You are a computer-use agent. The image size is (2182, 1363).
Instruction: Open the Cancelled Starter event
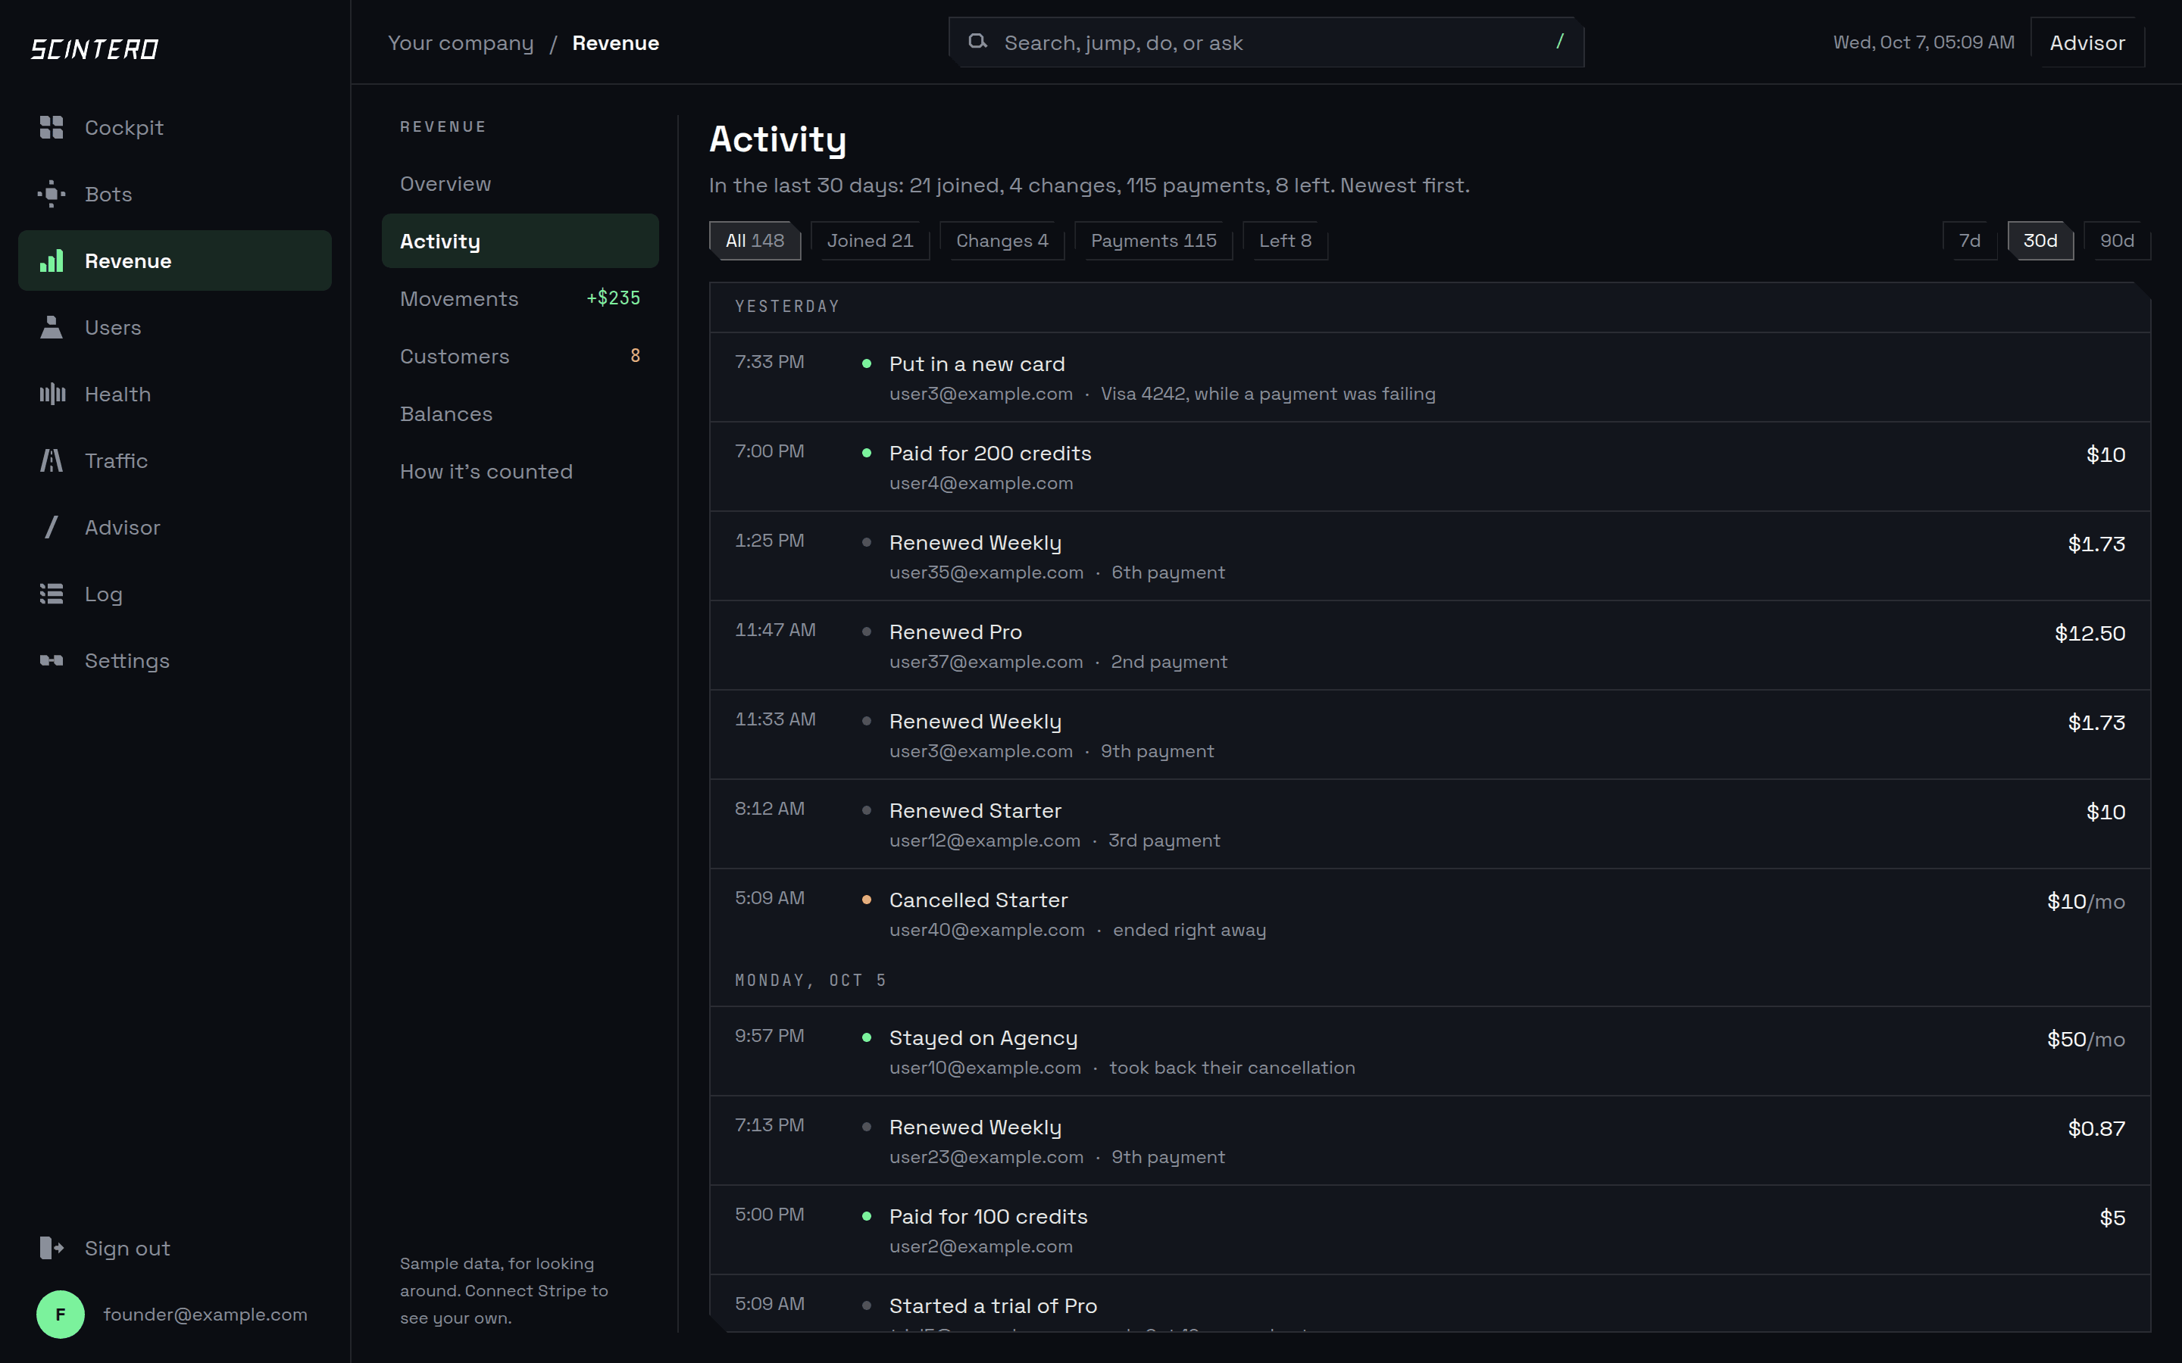[1429, 913]
